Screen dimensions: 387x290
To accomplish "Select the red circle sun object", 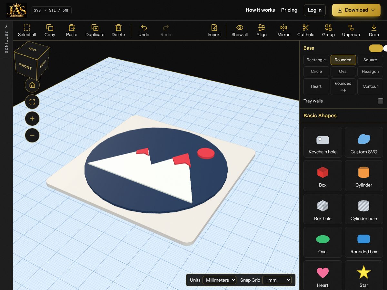I will [206, 153].
